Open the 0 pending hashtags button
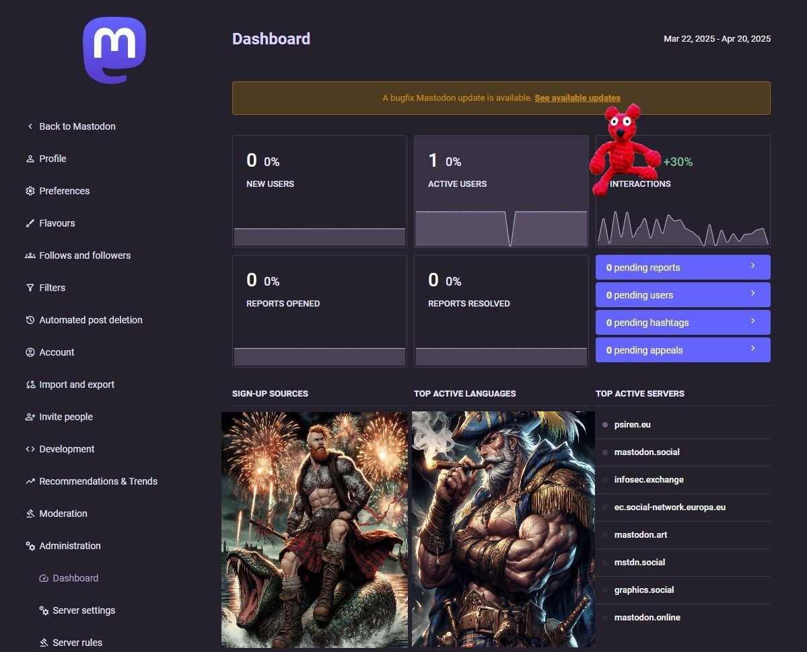Image resolution: width=807 pixels, height=652 pixels. pos(683,323)
